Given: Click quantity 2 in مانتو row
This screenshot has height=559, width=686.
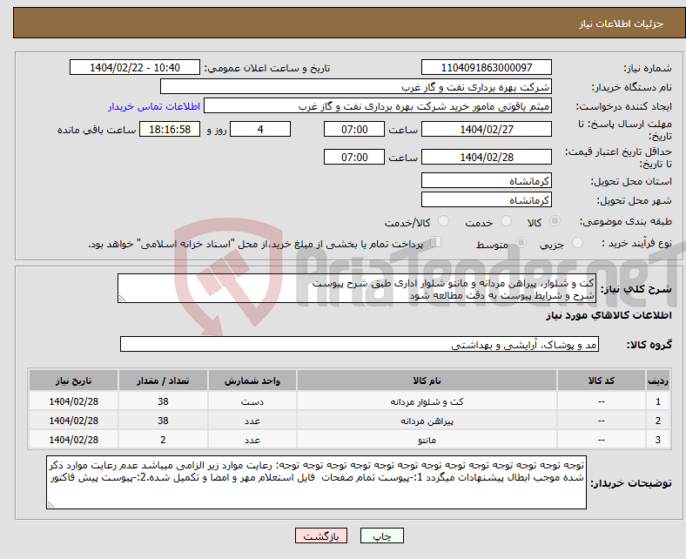Looking at the screenshot, I should click(x=163, y=440).
